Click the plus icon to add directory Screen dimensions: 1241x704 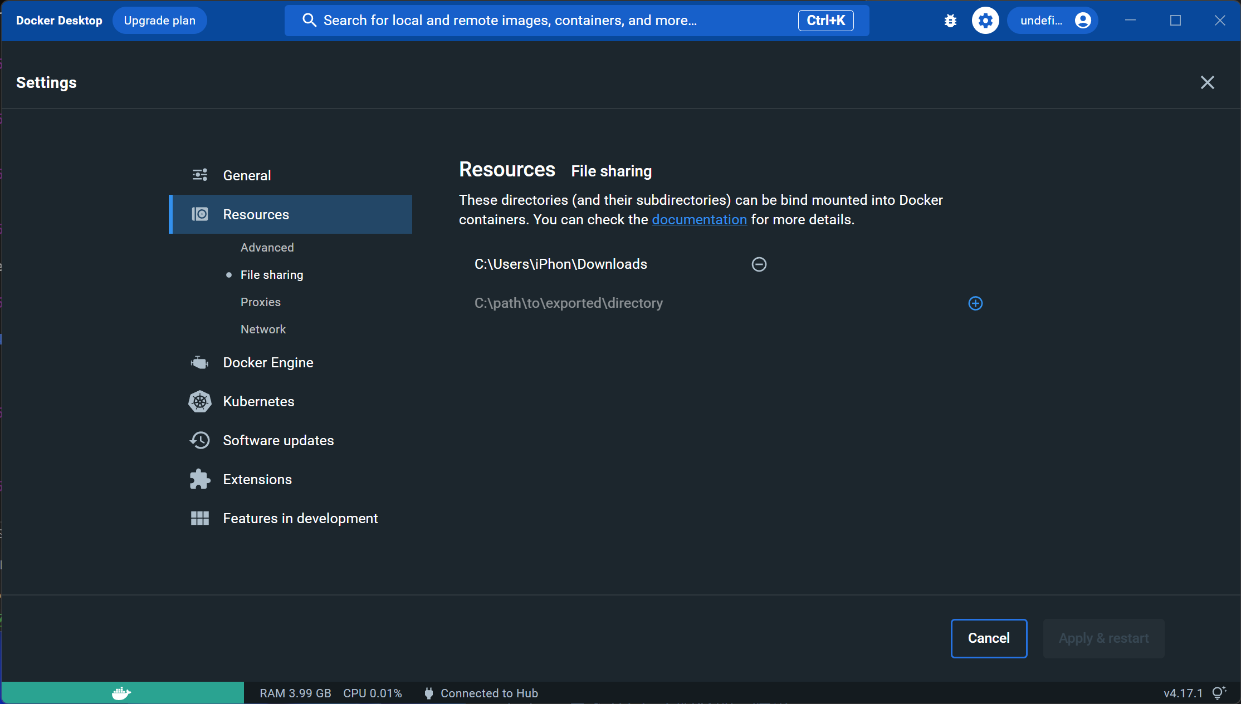975,303
